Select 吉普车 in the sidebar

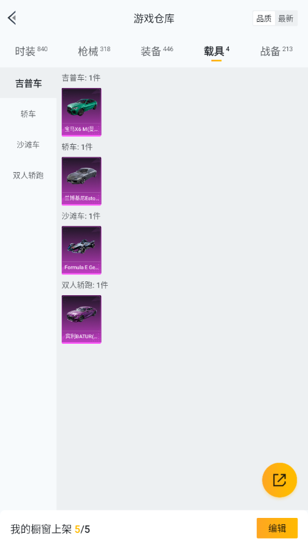pos(28,83)
